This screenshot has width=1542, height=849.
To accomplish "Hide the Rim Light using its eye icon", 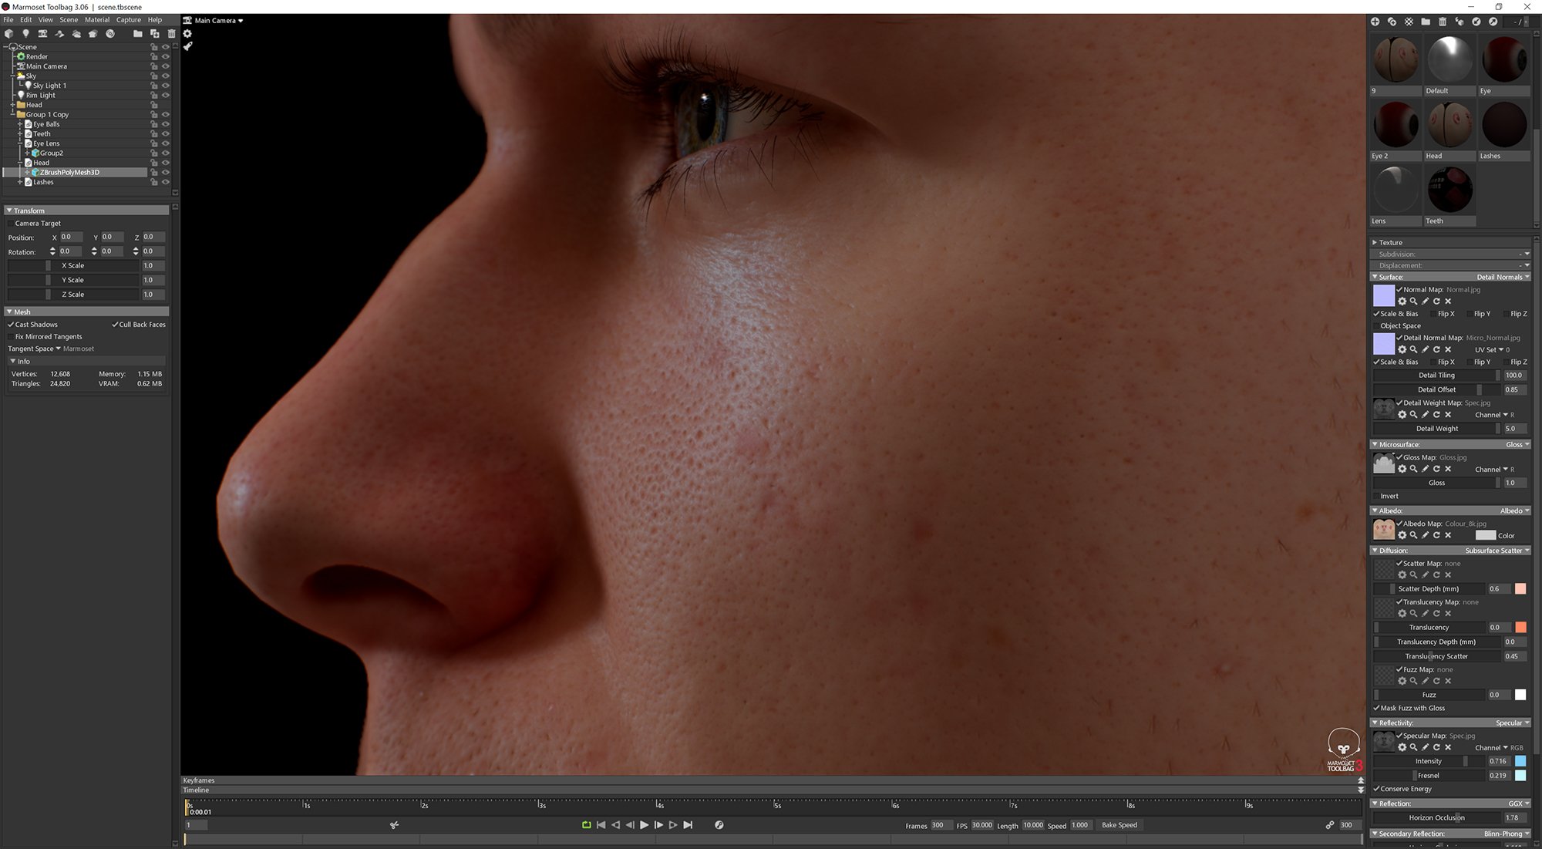I will pos(166,96).
